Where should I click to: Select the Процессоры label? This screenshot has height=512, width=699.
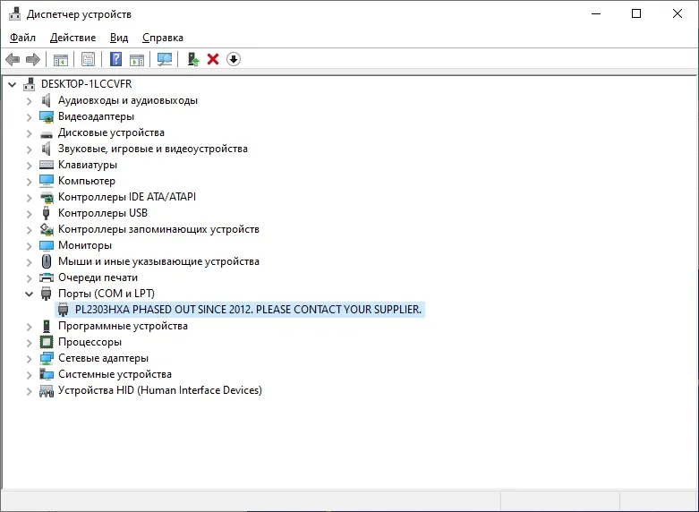pos(90,342)
